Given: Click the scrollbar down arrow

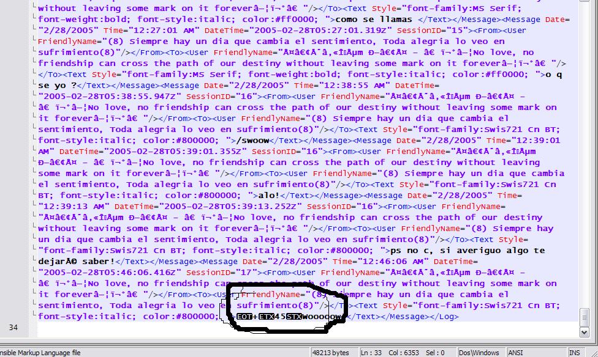Looking at the screenshot, I should (584, 333).
